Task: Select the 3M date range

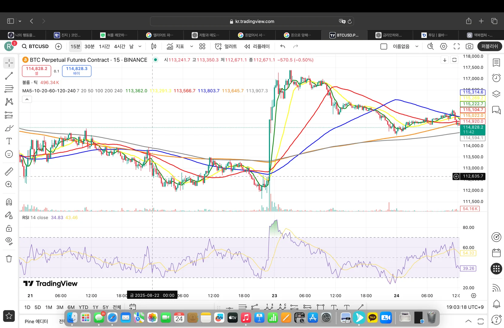Action: click(x=60, y=307)
